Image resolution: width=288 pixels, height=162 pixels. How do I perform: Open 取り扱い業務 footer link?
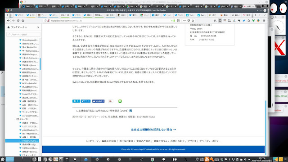coord(126,141)
